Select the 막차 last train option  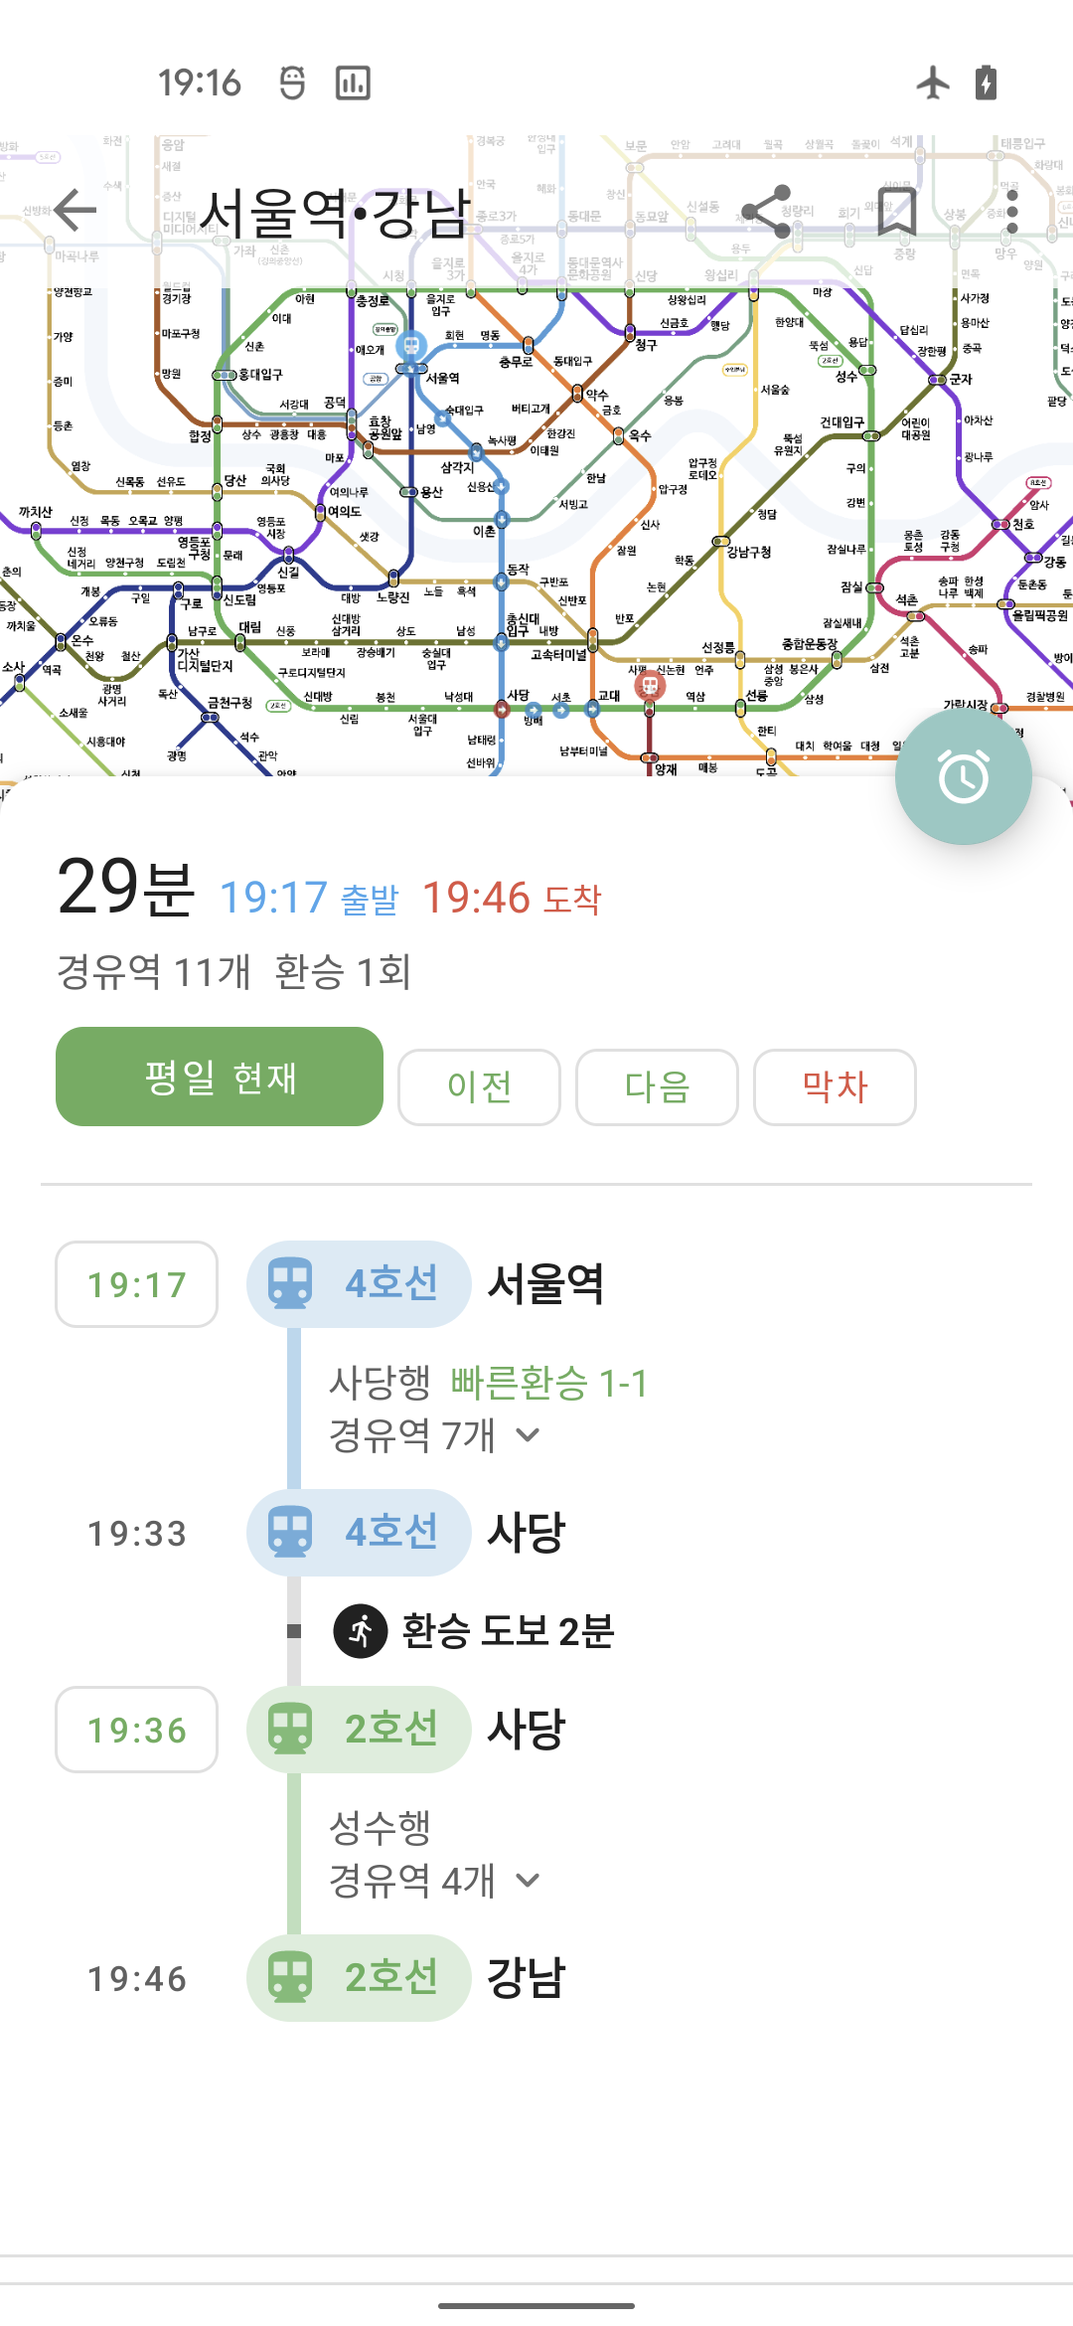pyautogui.click(x=835, y=1086)
